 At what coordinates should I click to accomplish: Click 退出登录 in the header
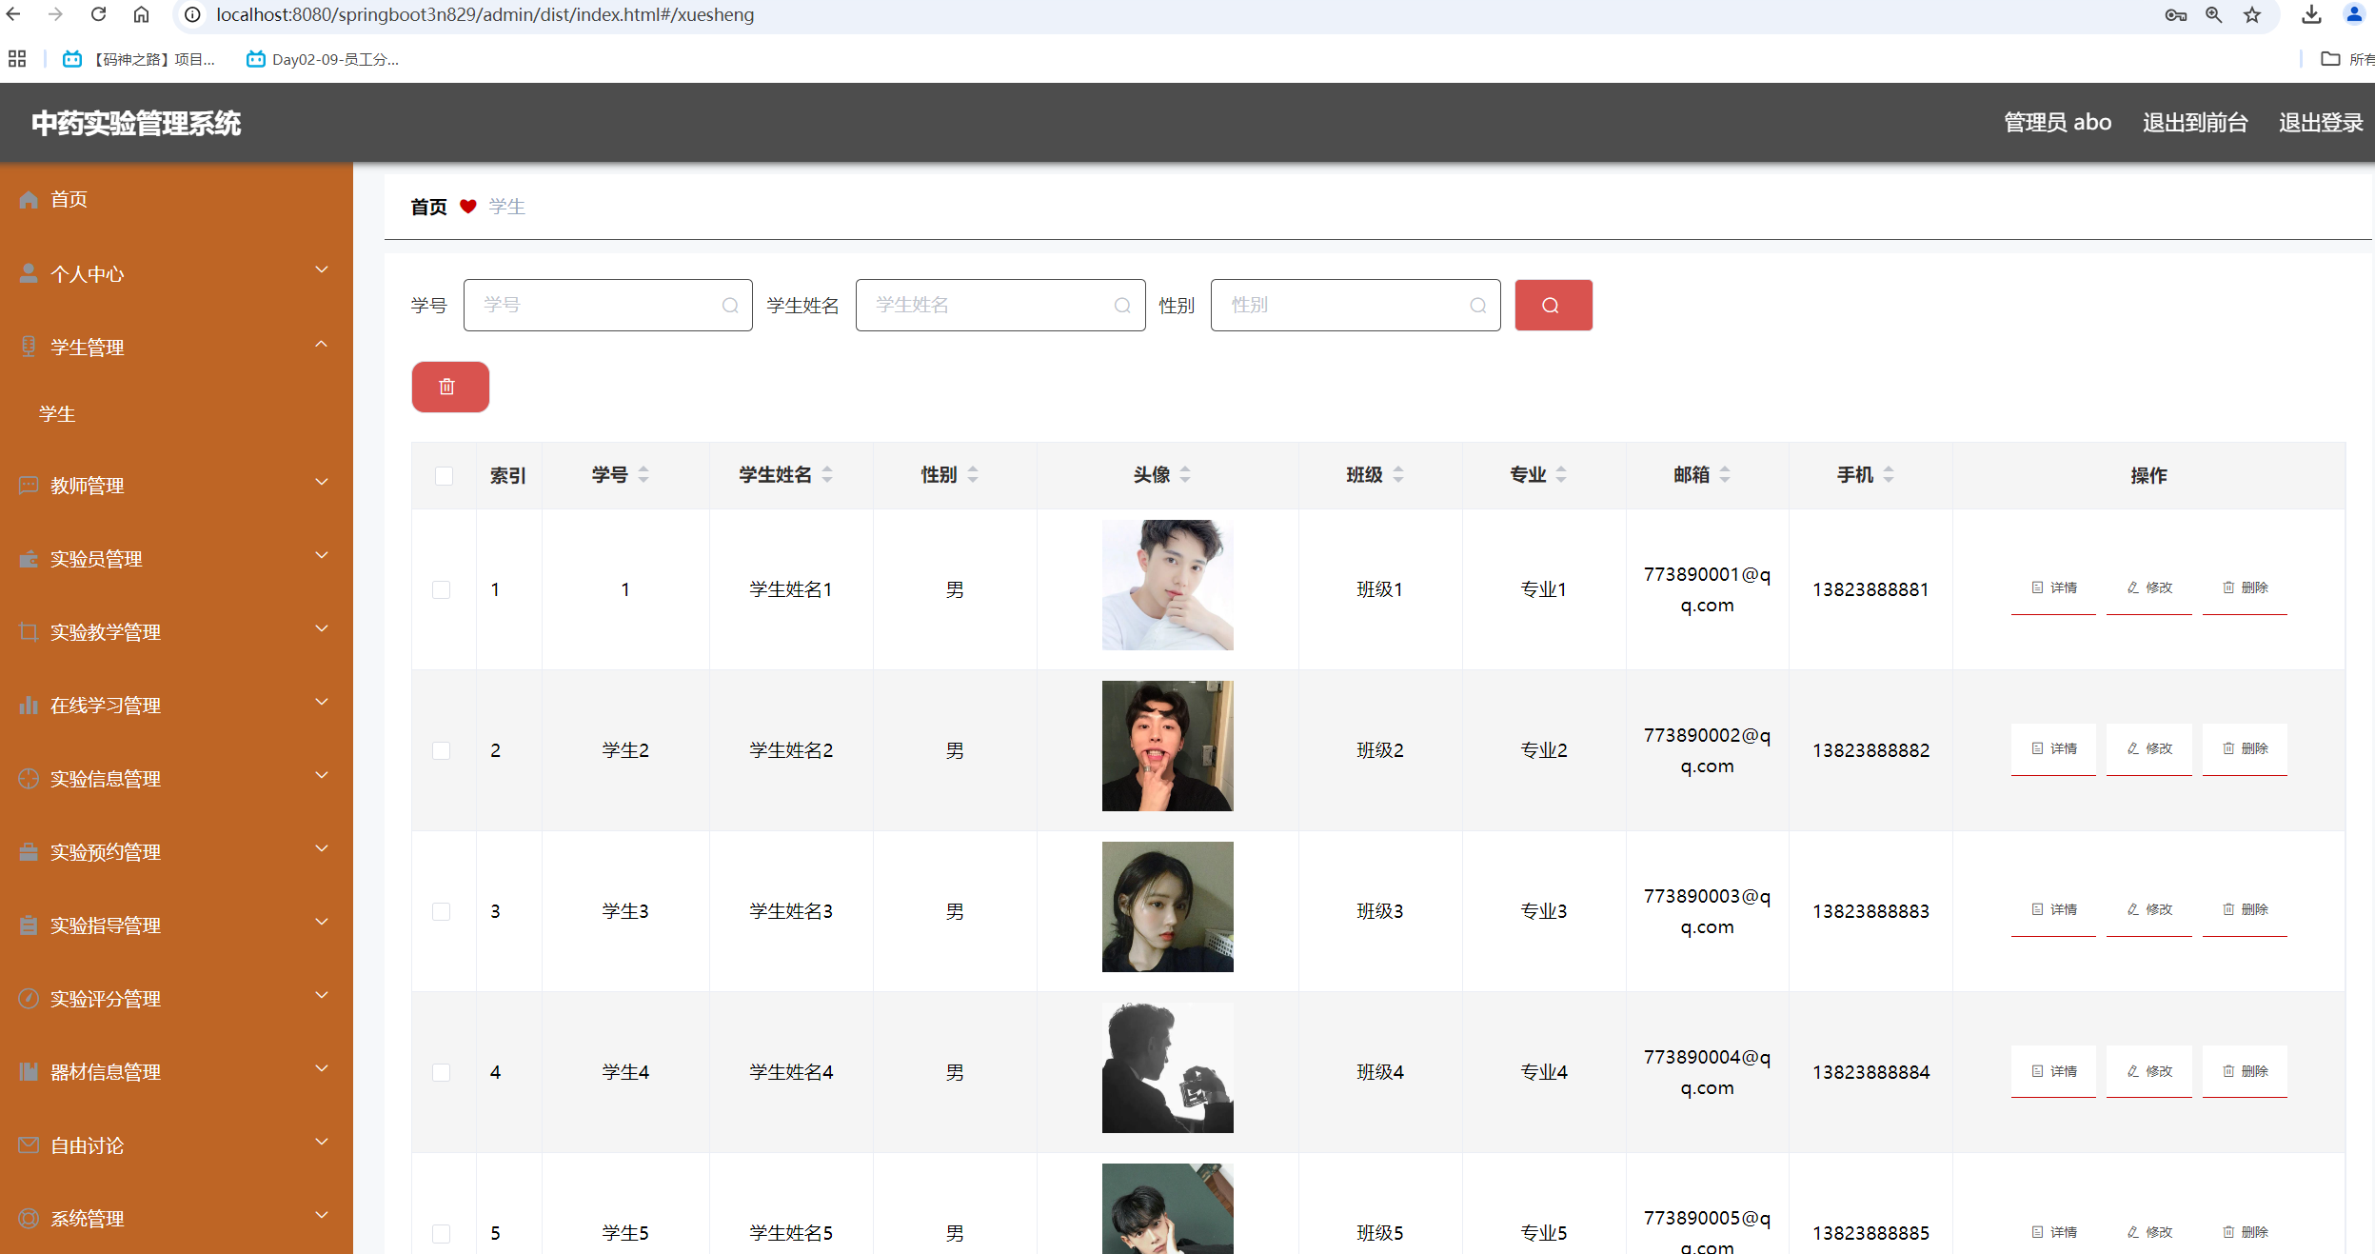pos(2321,123)
